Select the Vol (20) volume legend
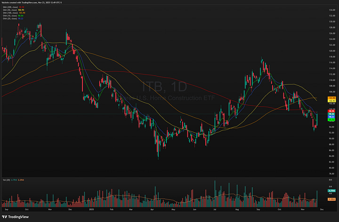This screenshot has width=339, height=222. coord(13,180)
